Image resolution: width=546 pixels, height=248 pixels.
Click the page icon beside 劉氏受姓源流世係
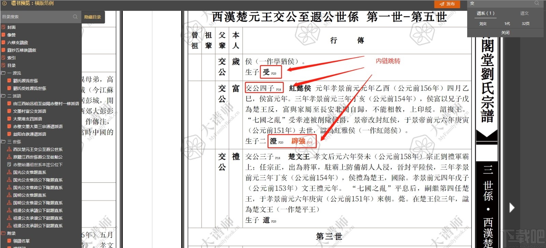(x=9, y=88)
